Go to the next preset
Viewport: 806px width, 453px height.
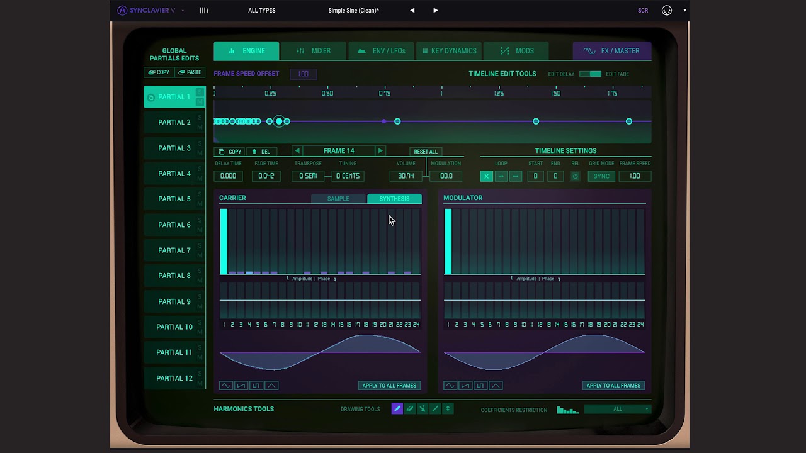click(435, 10)
